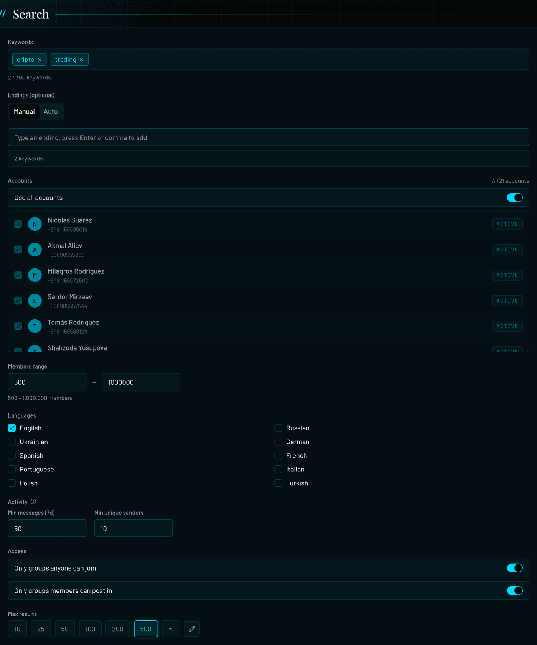The image size is (537, 645).
Task: Toggle Only groups members can post in
Action: pyautogui.click(x=515, y=590)
